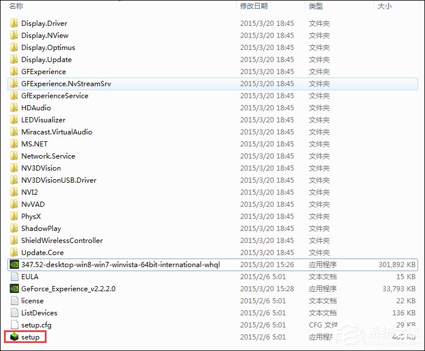Click the GfExperienceService folder icon
The height and width of the screenshot is (351, 425).
click(x=14, y=96)
